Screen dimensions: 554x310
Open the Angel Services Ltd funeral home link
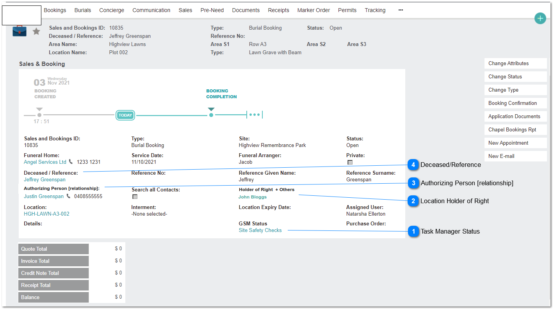click(45, 162)
